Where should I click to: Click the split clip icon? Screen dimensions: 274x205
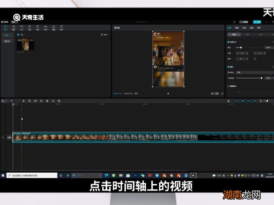click(23, 101)
